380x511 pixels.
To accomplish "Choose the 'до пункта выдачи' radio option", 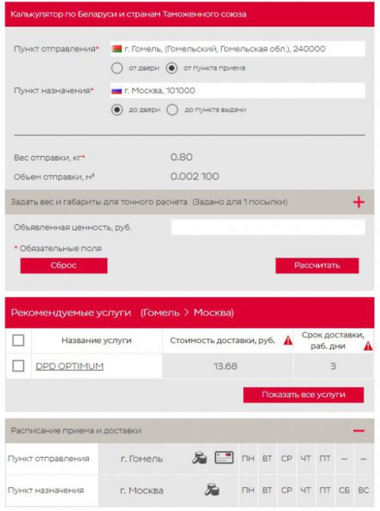I will click(x=173, y=109).
